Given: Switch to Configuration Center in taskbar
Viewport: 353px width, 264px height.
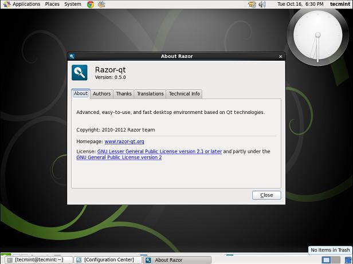Looking at the screenshot, I should pos(108,260).
